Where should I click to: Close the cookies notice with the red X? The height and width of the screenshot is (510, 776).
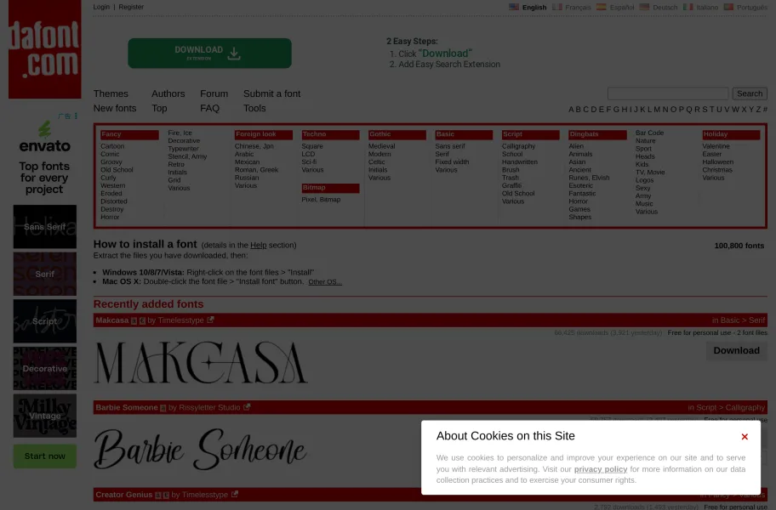click(x=745, y=436)
